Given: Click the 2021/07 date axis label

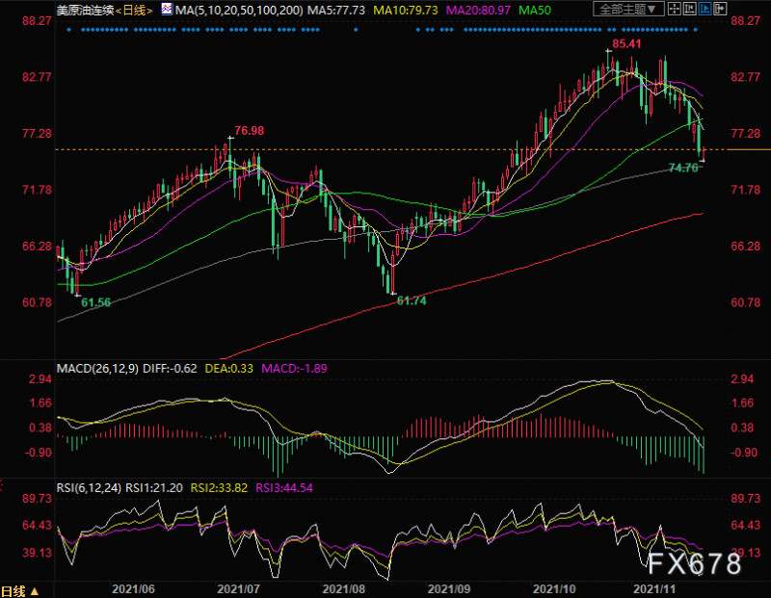Looking at the screenshot, I should (238, 588).
